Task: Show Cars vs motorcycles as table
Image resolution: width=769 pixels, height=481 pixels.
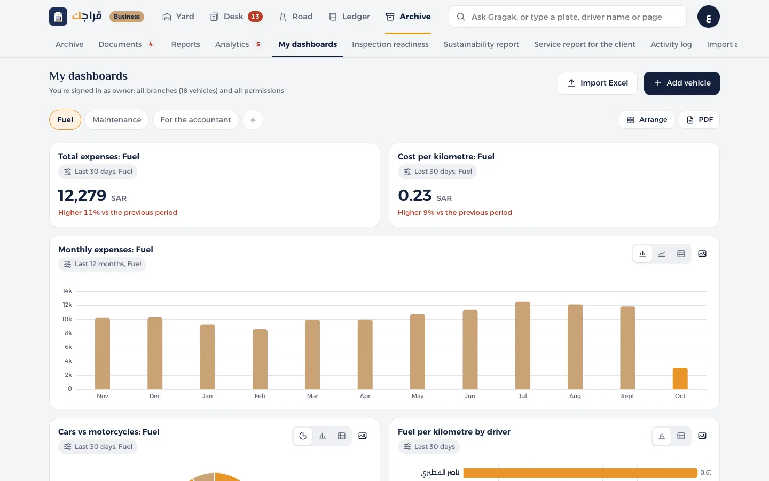Action: point(341,436)
